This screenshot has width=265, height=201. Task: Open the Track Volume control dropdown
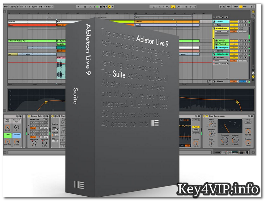click(x=221, y=64)
